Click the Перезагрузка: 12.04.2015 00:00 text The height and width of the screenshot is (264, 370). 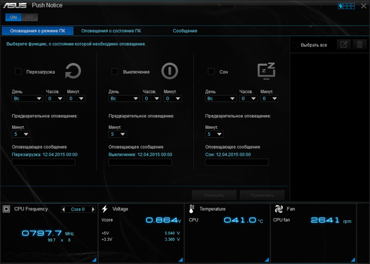(x=45, y=154)
